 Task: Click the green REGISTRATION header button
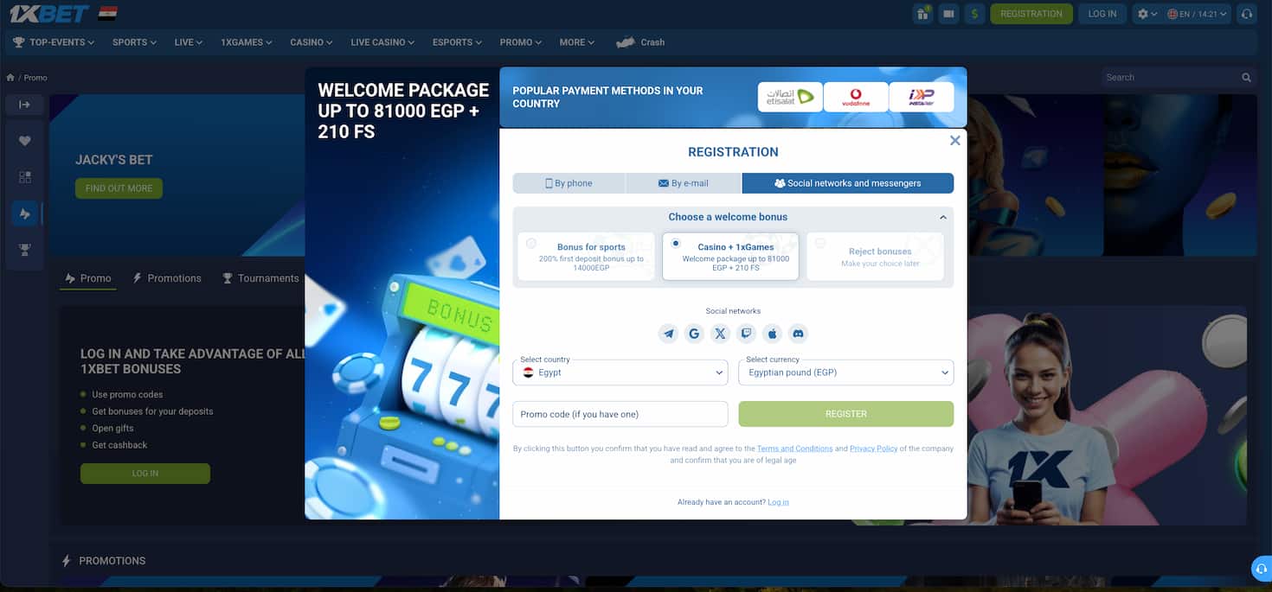[1031, 14]
